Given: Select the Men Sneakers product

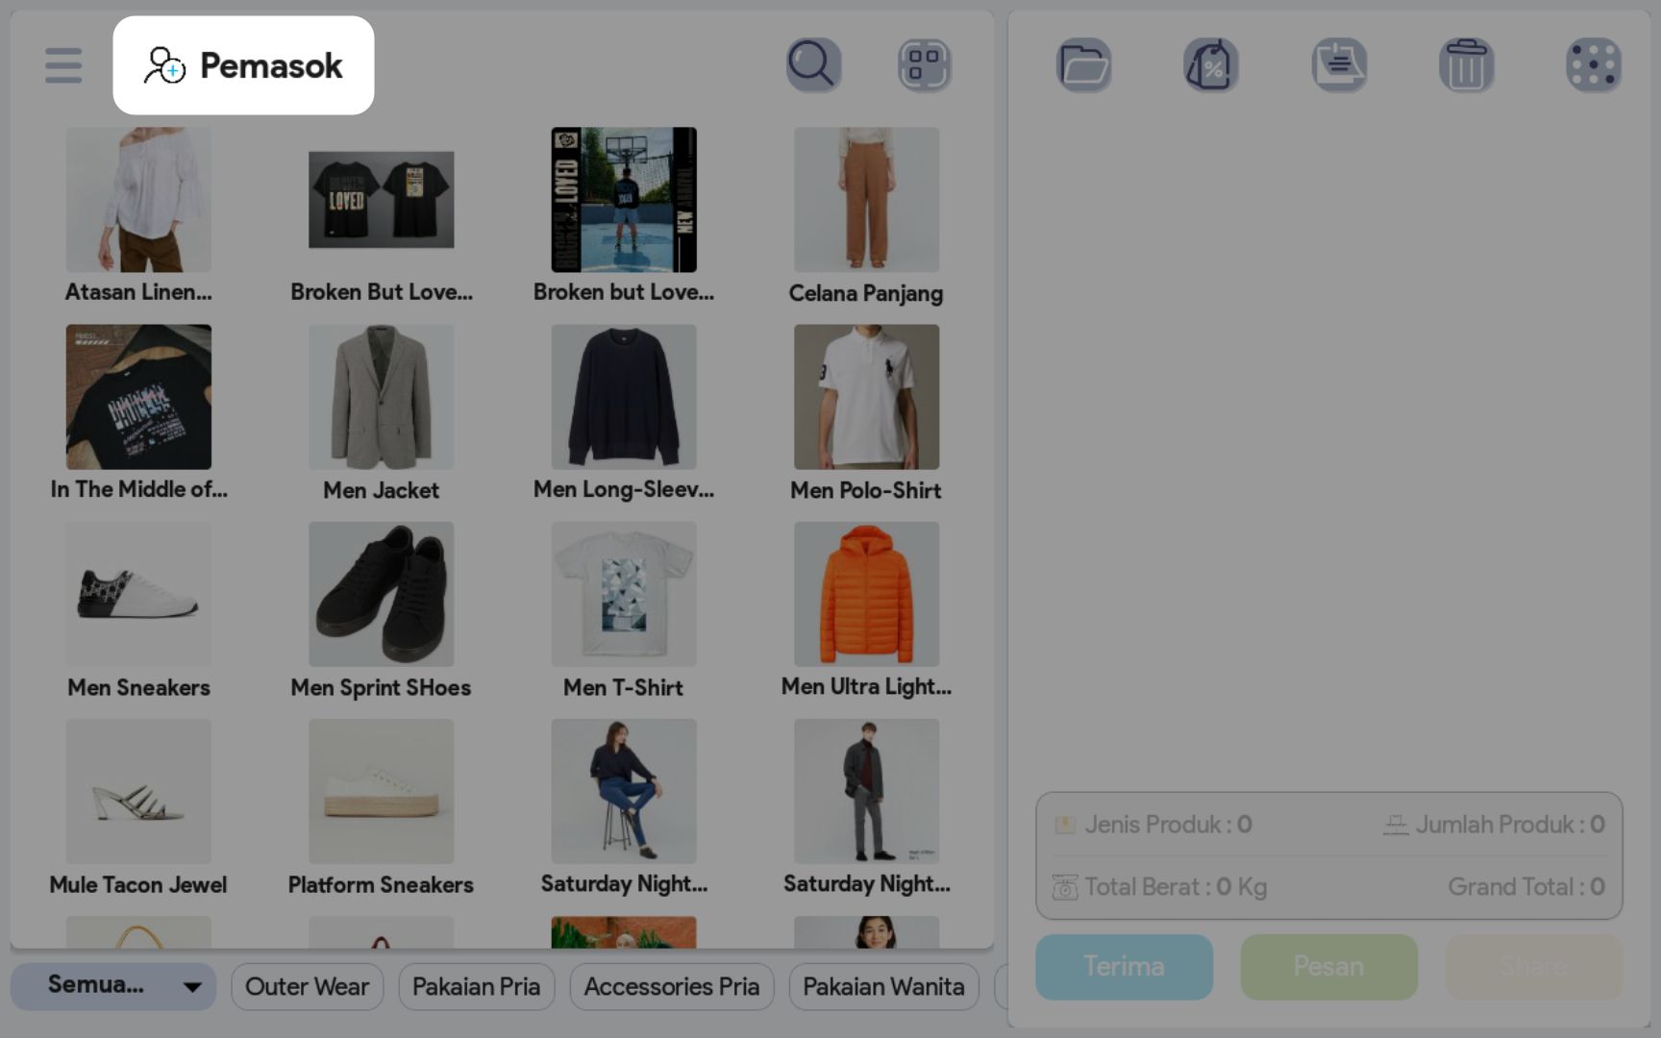Looking at the screenshot, I should click(x=138, y=594).
